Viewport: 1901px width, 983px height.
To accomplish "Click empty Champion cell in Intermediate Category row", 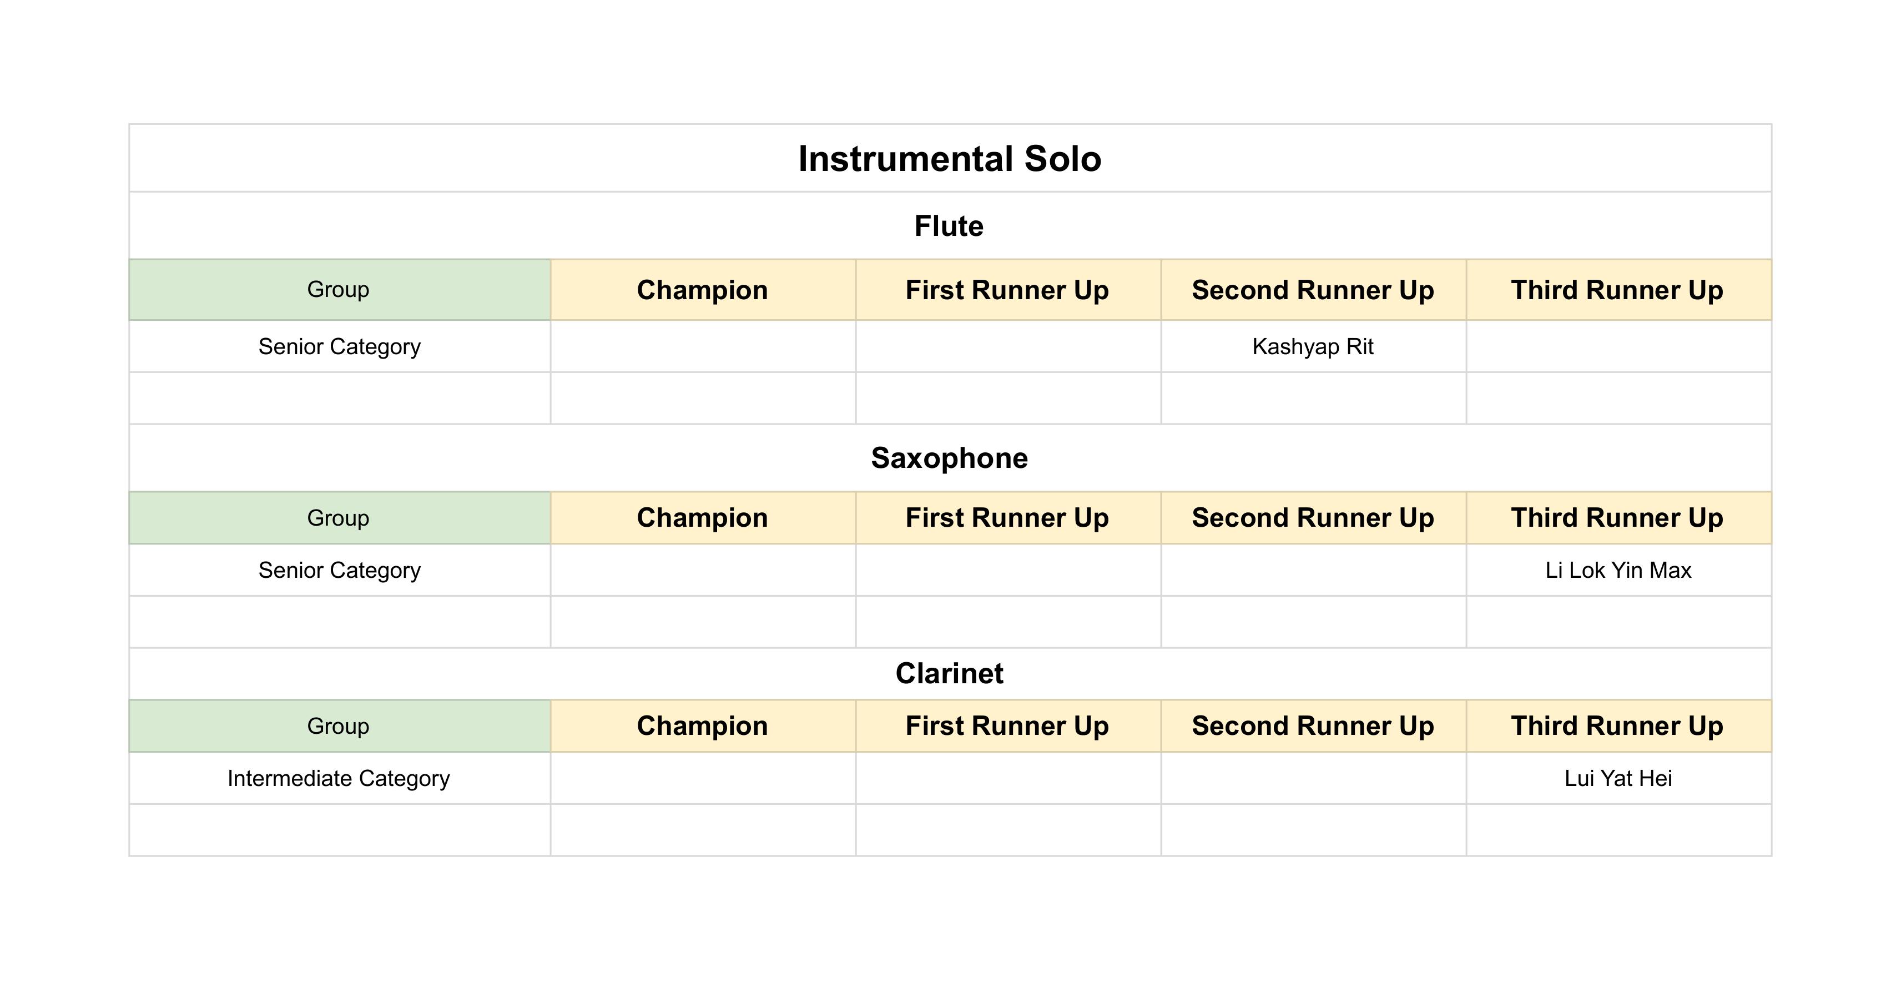I will pyautogui.click(x=703, y=779).
